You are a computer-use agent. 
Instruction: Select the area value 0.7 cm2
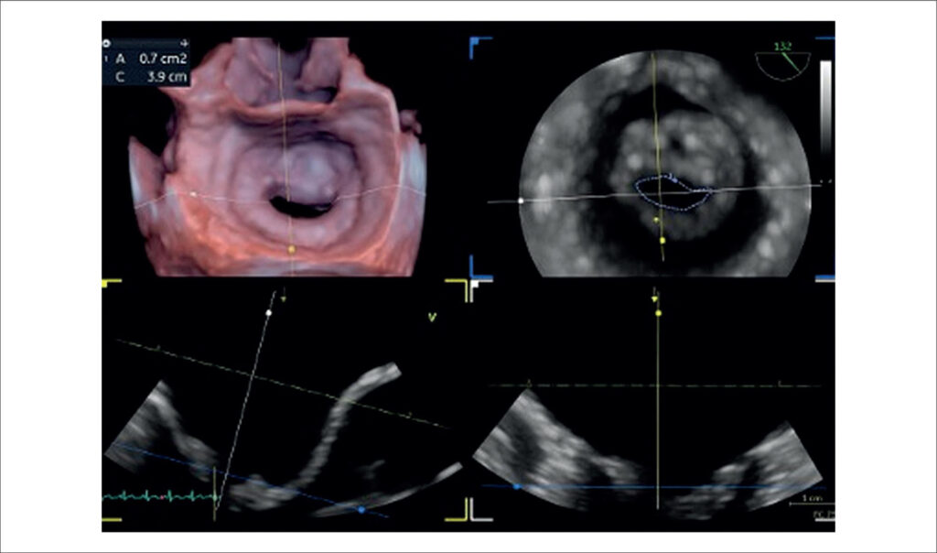pos(163,59)
